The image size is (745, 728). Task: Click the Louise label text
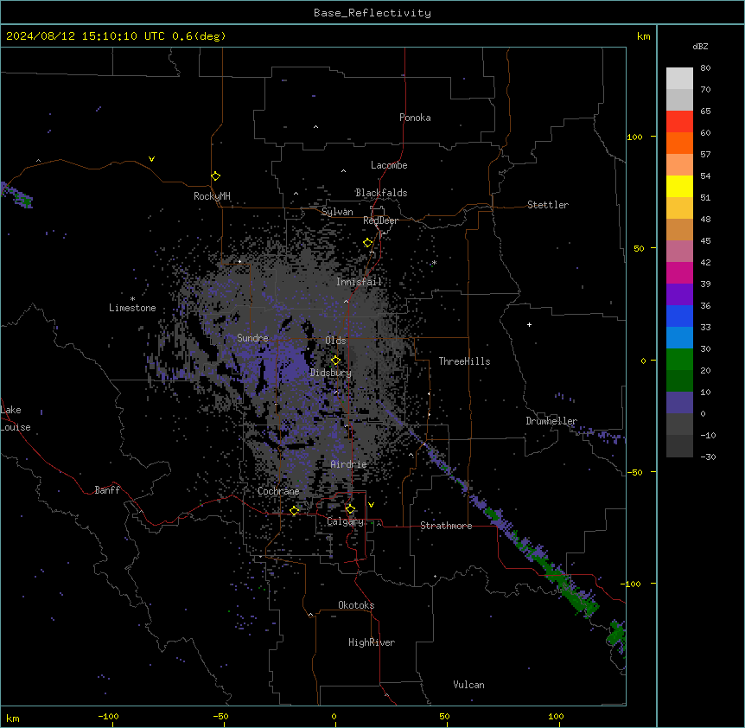tap(16, 427)
